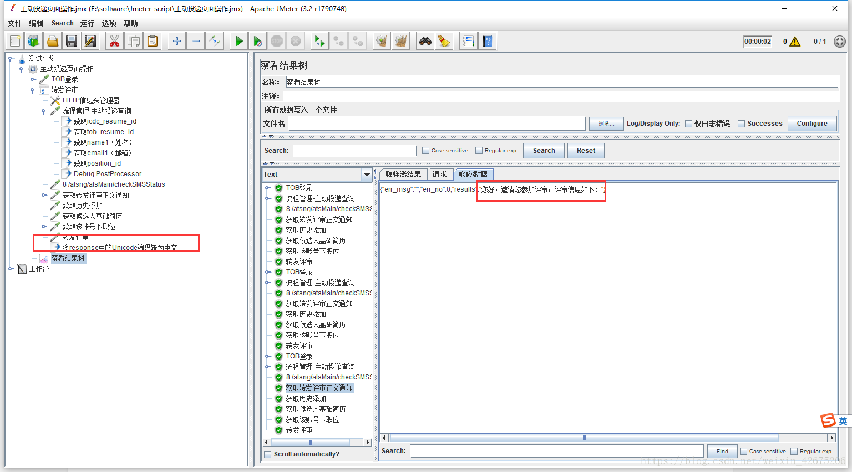
Task: Select Debug PostProcessor tree item
Action: tap(103, 174)
